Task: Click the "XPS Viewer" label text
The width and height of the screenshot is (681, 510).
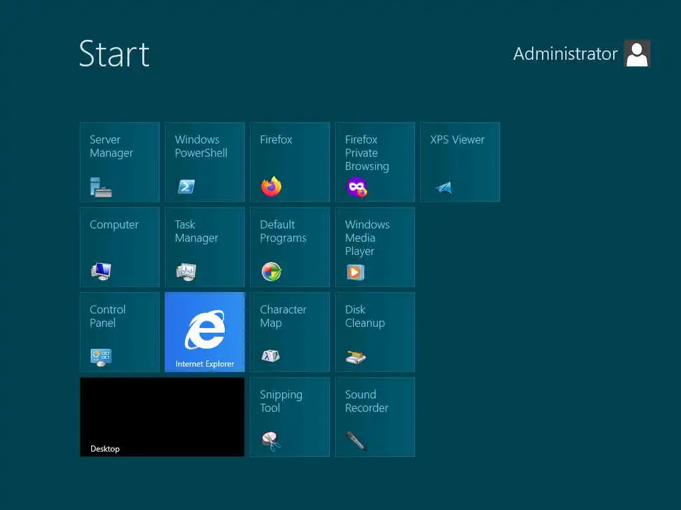Action: [458, 139]
